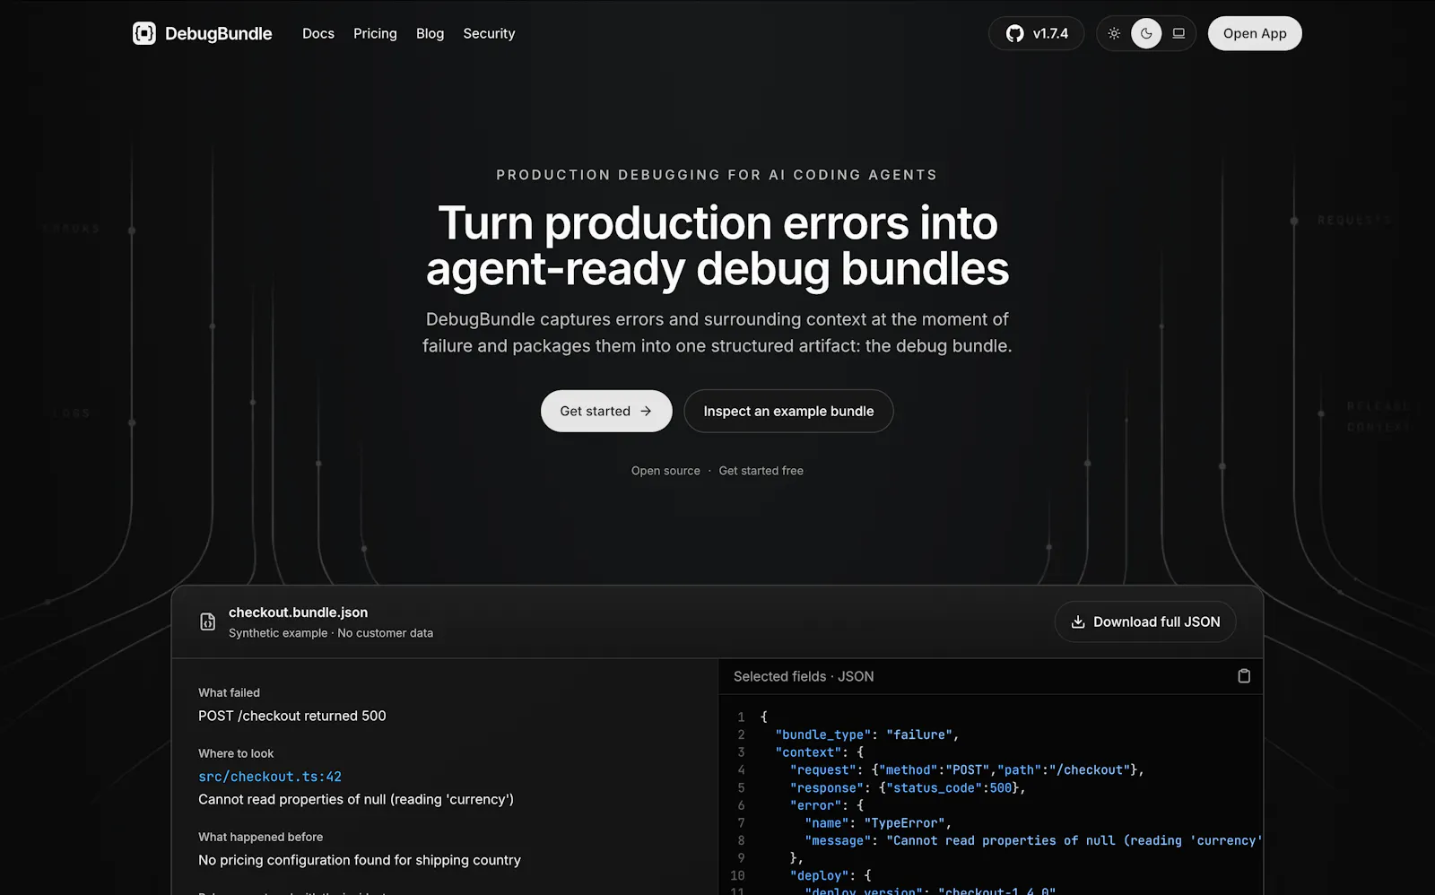Click the "deploy": { JSON line
This screenshot has height=895, width=1435.
831,875
